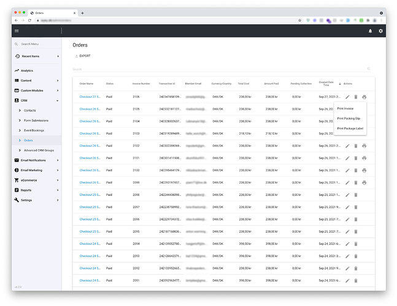The height and width of the screenshot is (306, 397).
Task: Focus the orders Search field
Action: click(219, 69)
